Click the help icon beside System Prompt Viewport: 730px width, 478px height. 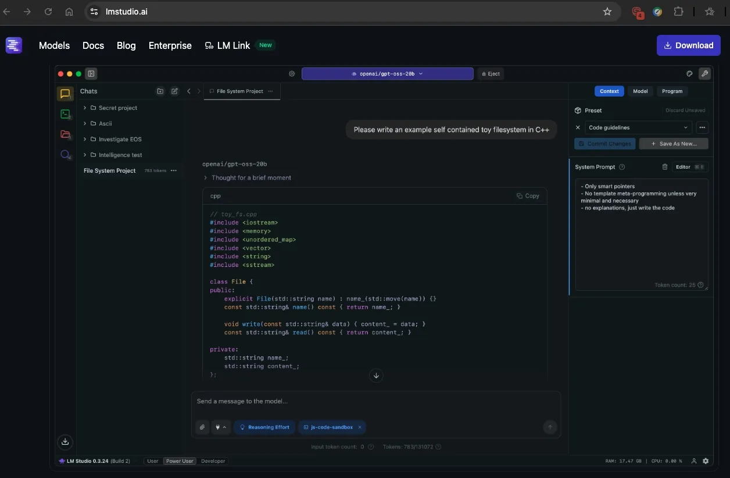(622, 167)
